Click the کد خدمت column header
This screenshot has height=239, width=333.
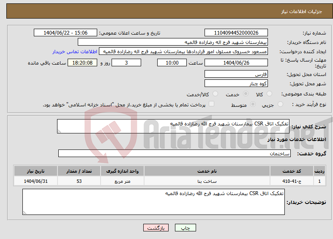[292, 171]
